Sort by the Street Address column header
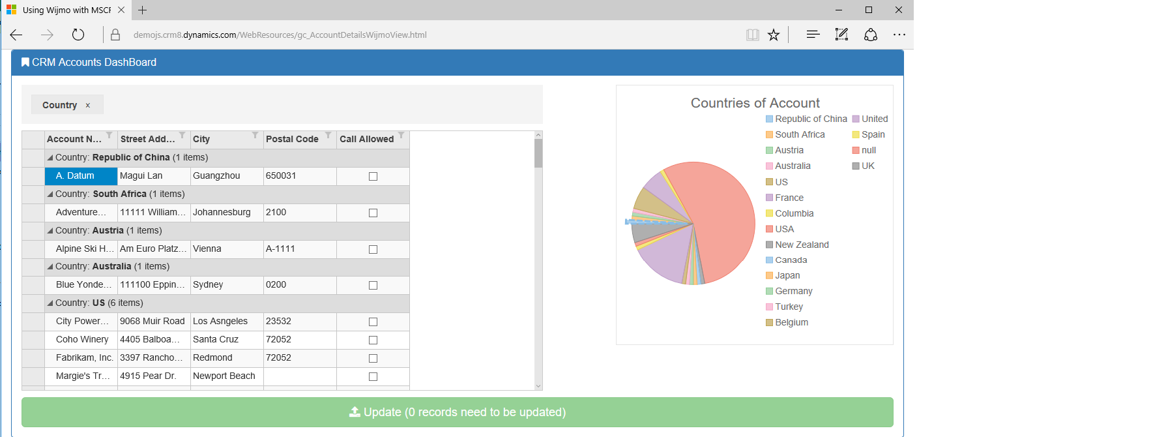Image resolution: width=1166 pixels, height=437 pixels. click(148, 139)
